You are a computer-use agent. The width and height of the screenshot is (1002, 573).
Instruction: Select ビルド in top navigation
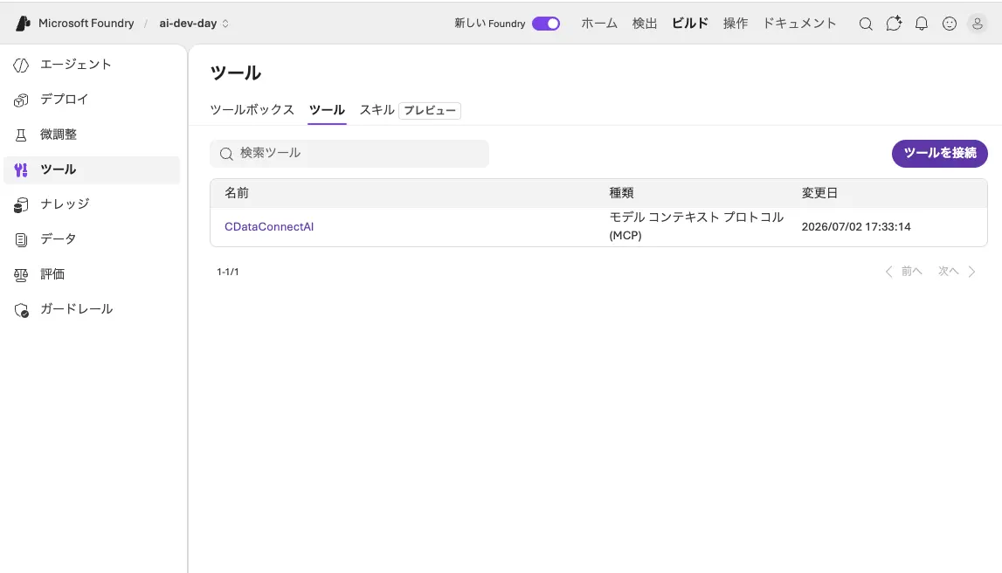coord(690,24)
